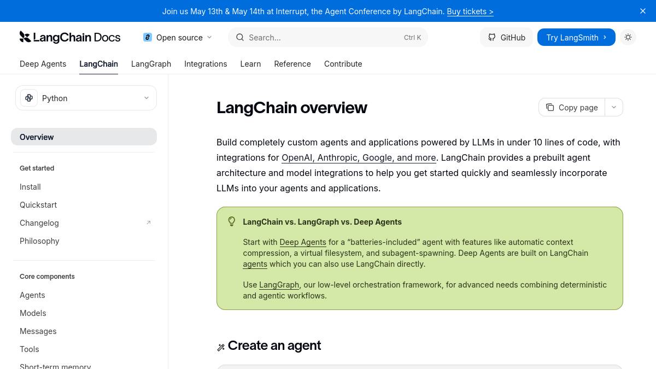Expand the Python language selector
Image resolution: width=656 pixels, height=369 pixels.
pyautogui.click(x=147, y=98)
